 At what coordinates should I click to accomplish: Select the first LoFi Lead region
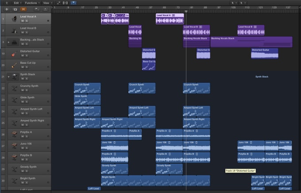coord(94,189)
